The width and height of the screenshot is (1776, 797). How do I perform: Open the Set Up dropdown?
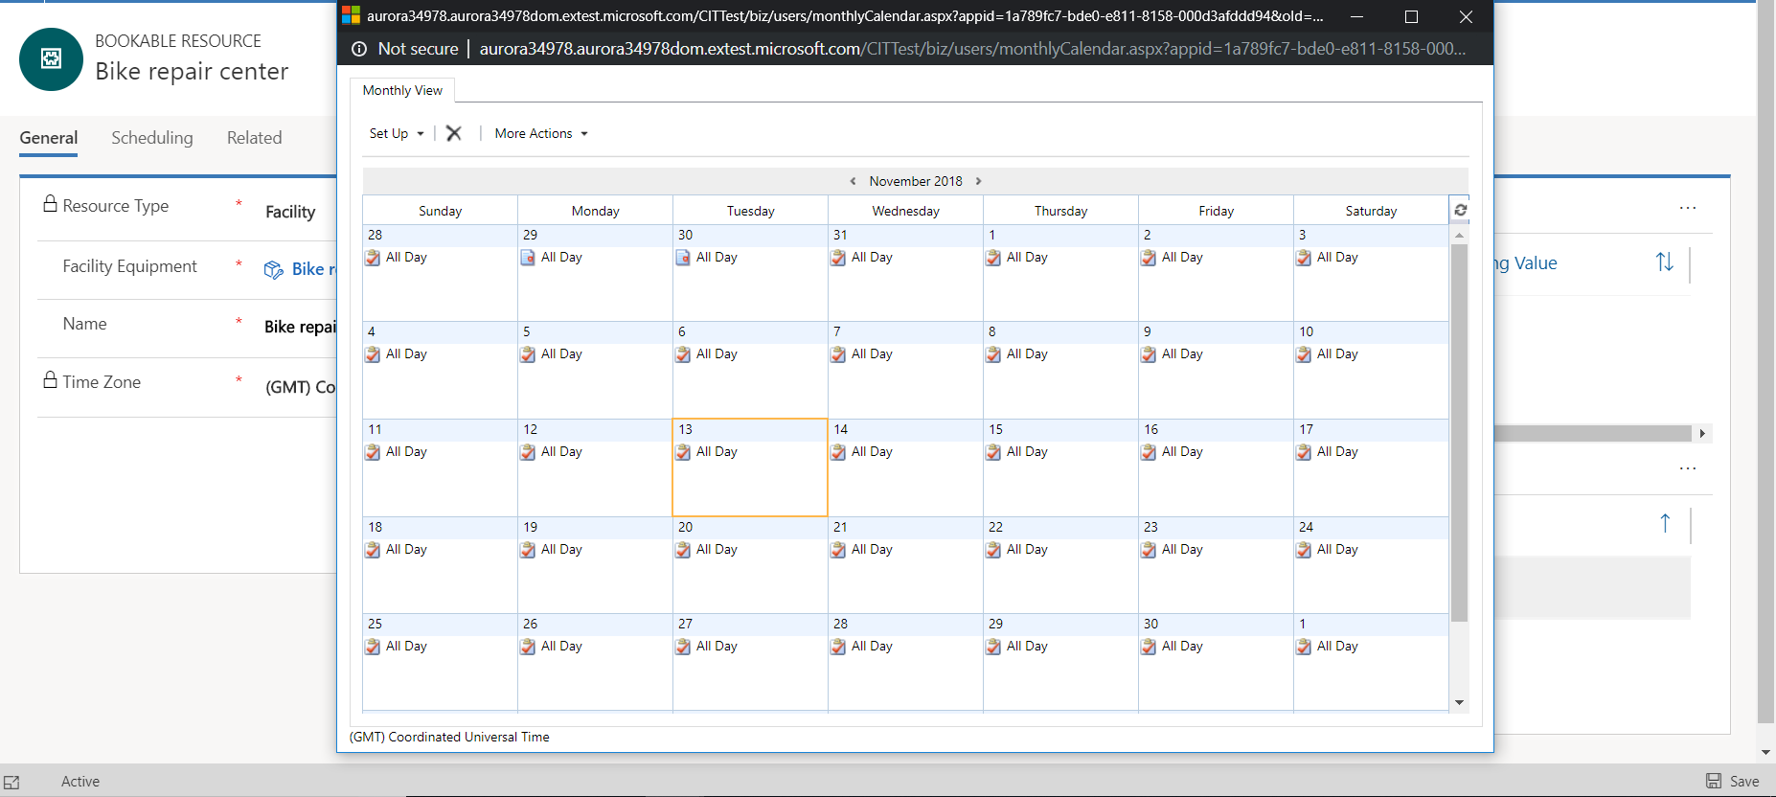(x=396, y=133)
